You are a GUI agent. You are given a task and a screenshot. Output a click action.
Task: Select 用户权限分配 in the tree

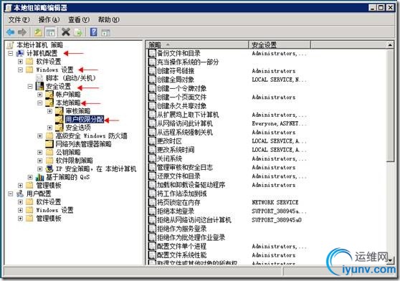[85, 119]
